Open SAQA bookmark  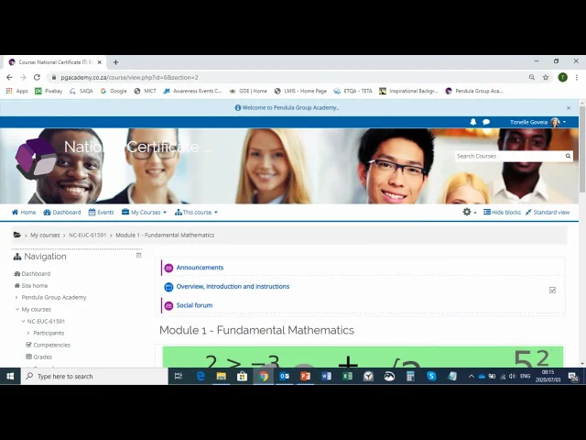81,91
